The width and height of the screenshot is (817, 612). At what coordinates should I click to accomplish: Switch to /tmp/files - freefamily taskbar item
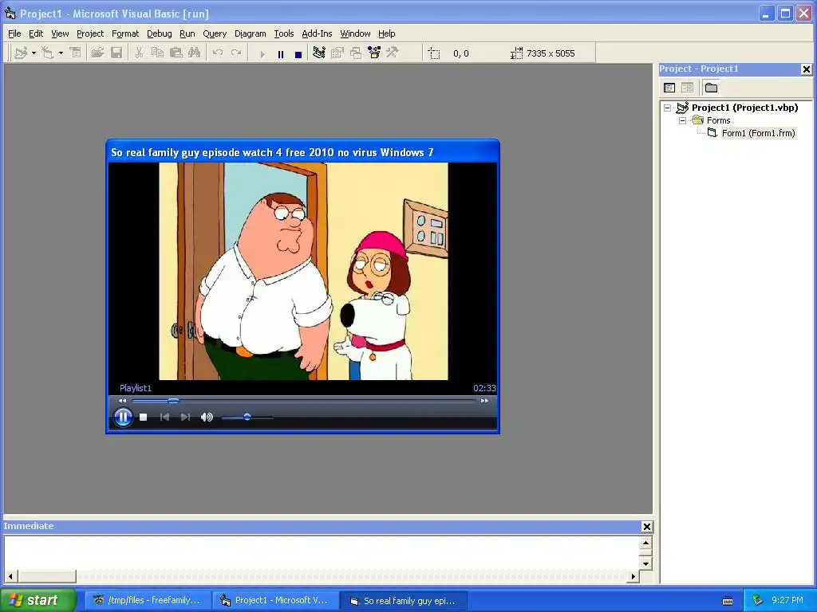coord(147,601)
